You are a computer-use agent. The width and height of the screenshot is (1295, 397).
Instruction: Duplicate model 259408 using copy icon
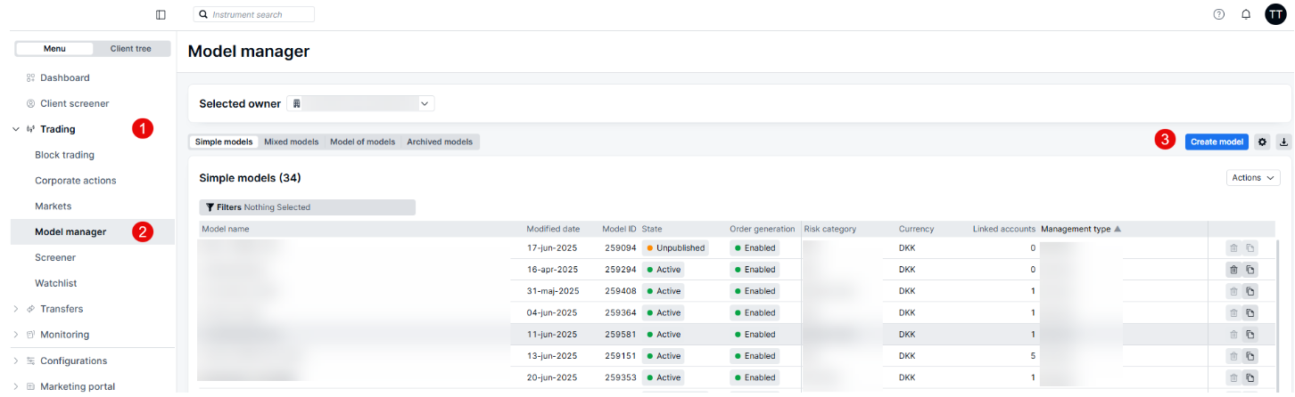(x=1250, y=291)
